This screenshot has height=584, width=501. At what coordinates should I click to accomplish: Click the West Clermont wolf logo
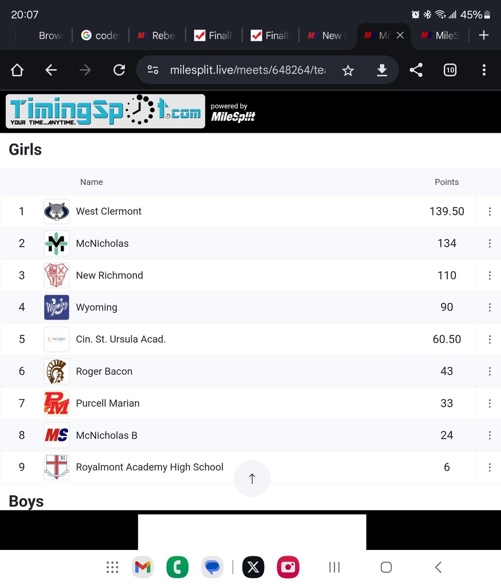(56, 211)
